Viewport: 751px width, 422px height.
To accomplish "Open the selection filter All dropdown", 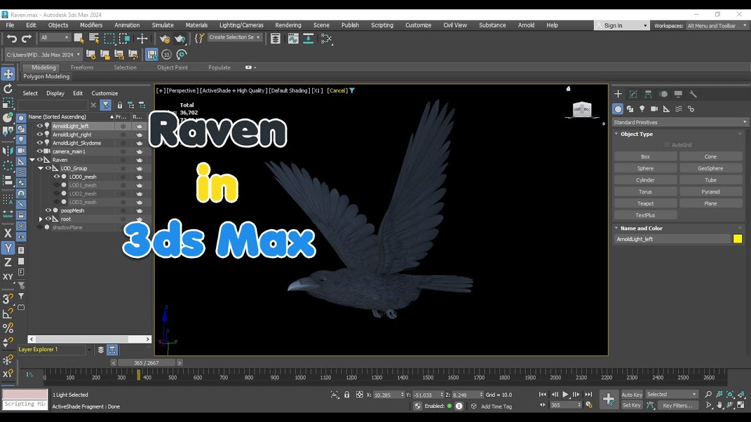I will pos(55,38).
